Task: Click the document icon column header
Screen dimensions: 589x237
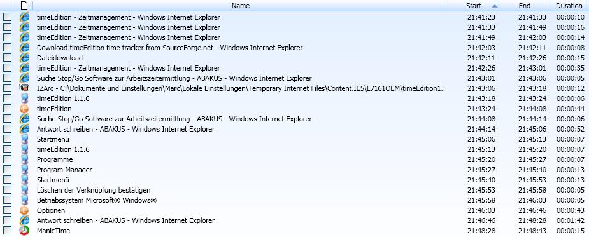Action: (x=24, y=5)
